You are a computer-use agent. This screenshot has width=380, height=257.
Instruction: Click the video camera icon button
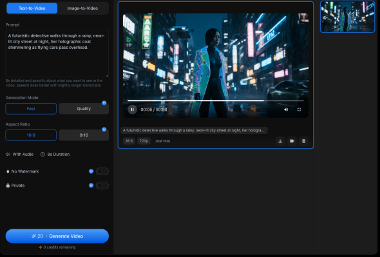(292, 141)
